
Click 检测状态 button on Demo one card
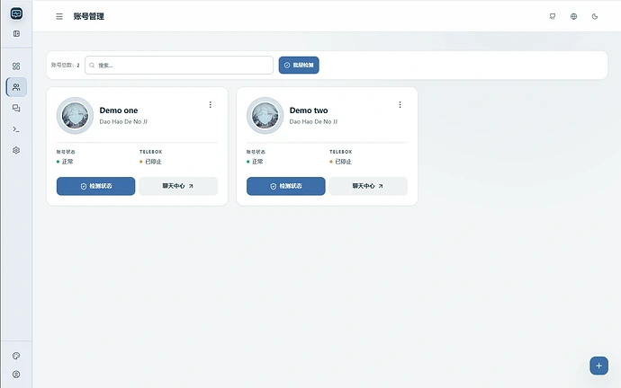pos(95,186)
